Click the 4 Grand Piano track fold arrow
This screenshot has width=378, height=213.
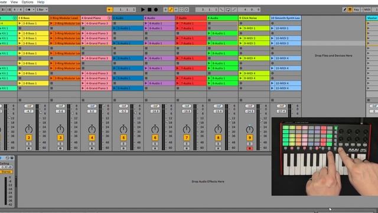(109, 18)
